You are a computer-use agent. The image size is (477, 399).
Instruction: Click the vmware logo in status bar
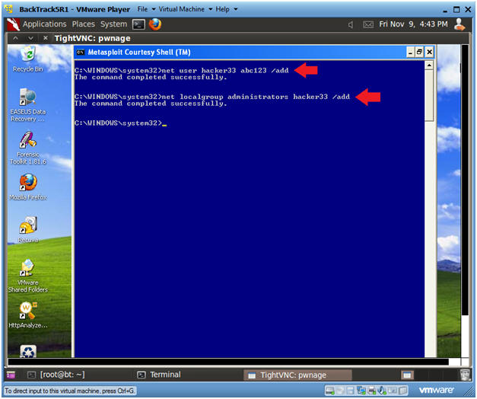(x=436, y=390)
